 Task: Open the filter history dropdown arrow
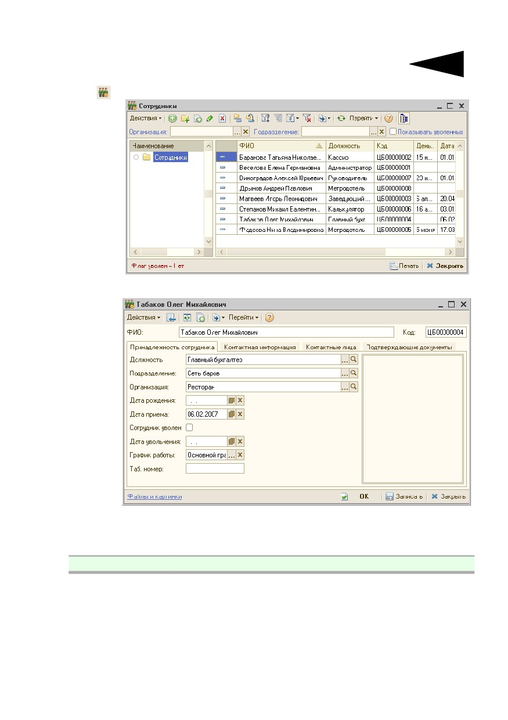pyautogui.click(x=297, y=119)
